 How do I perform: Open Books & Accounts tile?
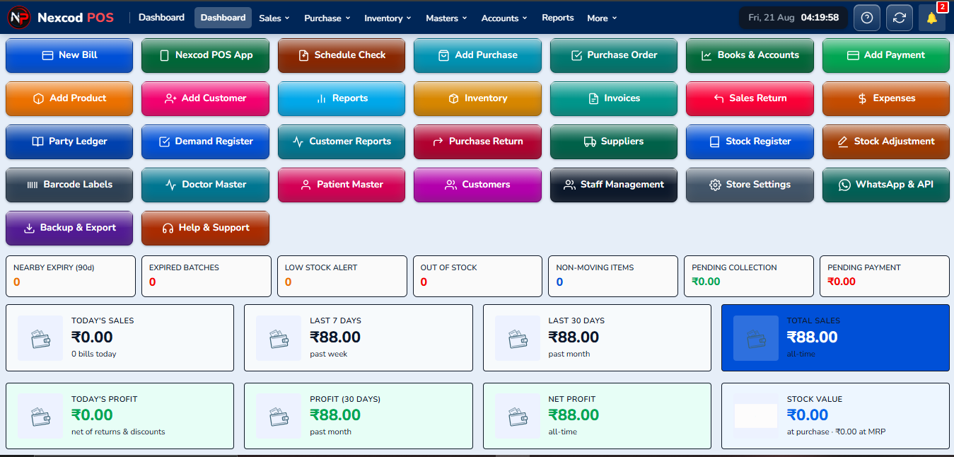pyautogui.click(x=750, y=55)
